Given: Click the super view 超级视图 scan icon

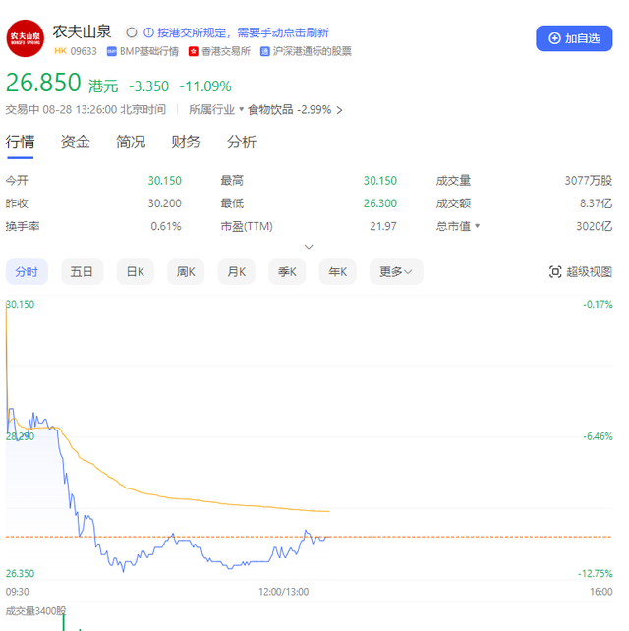Looking at the screenshot, I should [x=555, y=272].
